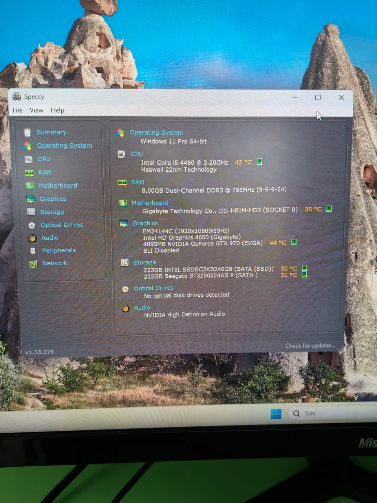This screenshot has width=377, height=503.
Task: Click the Seagate drive temperature indicator beside 31 °C
Action: point(304,274)
